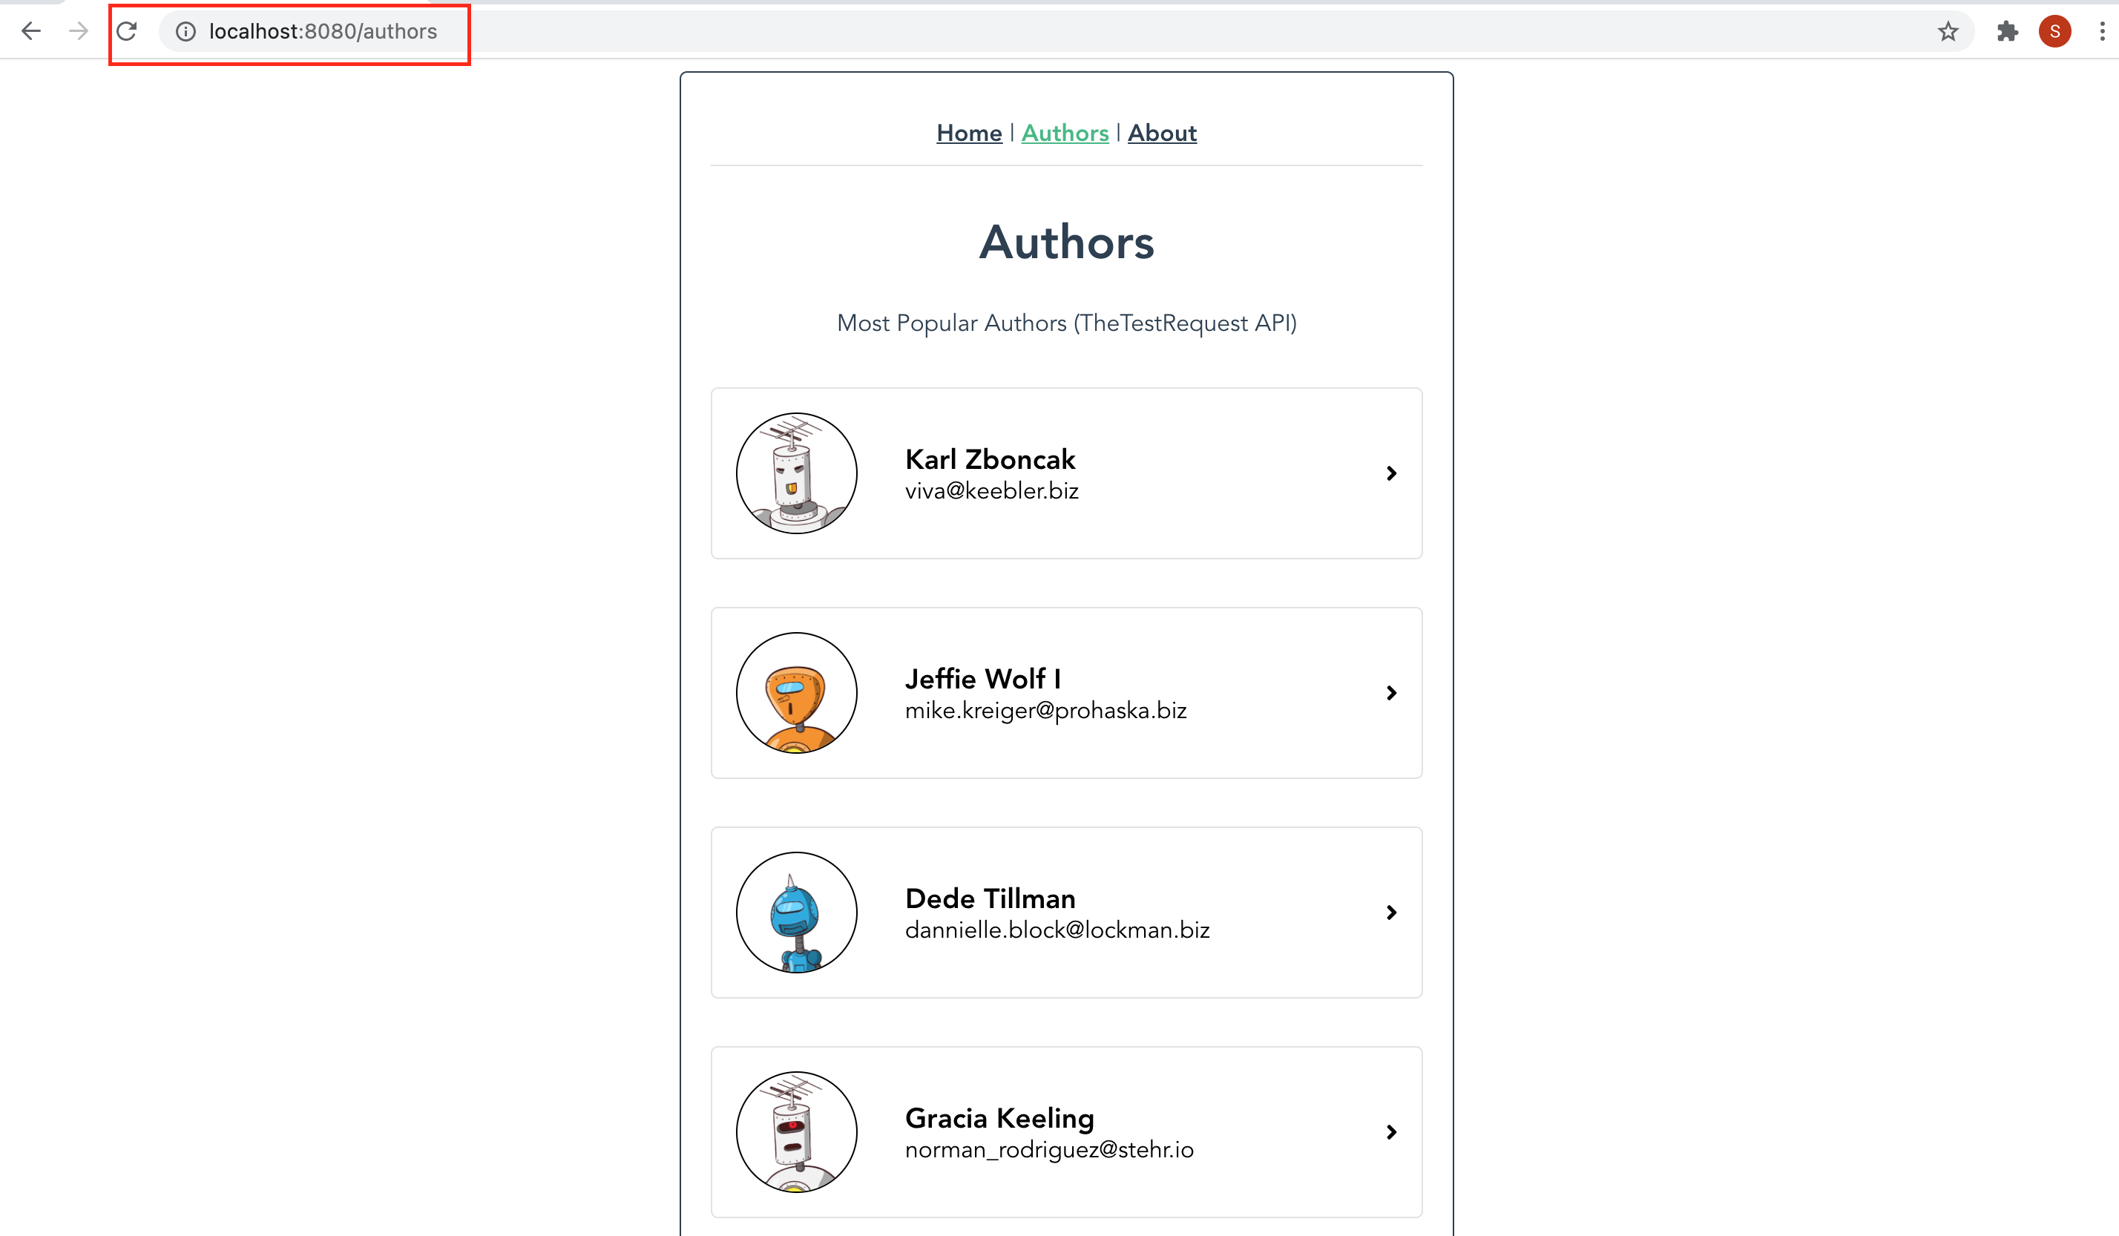Click the browser back arrow
This screenshot has height=1236, width=2119.
click(x=31, y=32)
